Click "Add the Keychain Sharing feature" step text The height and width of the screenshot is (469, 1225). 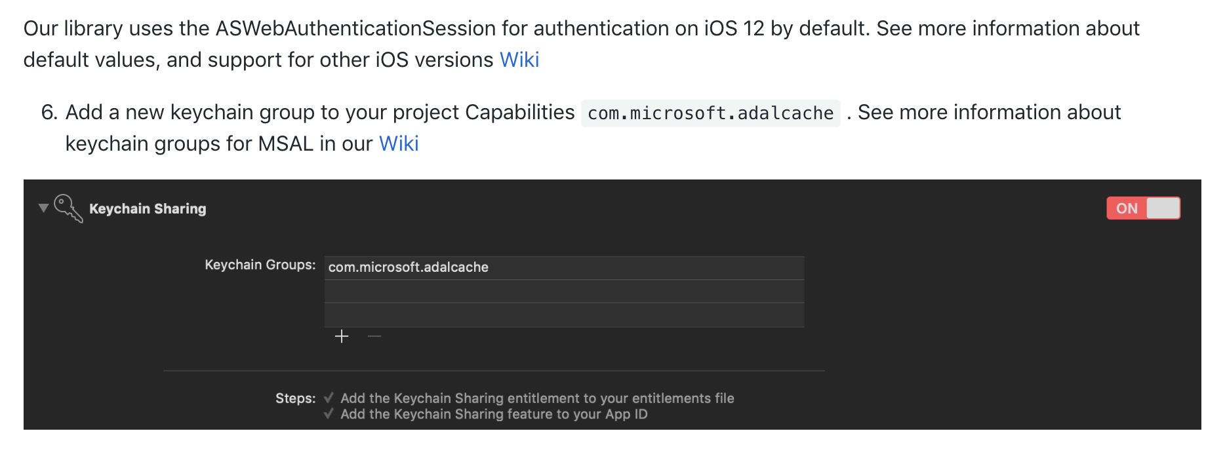[x=494, y=414]
